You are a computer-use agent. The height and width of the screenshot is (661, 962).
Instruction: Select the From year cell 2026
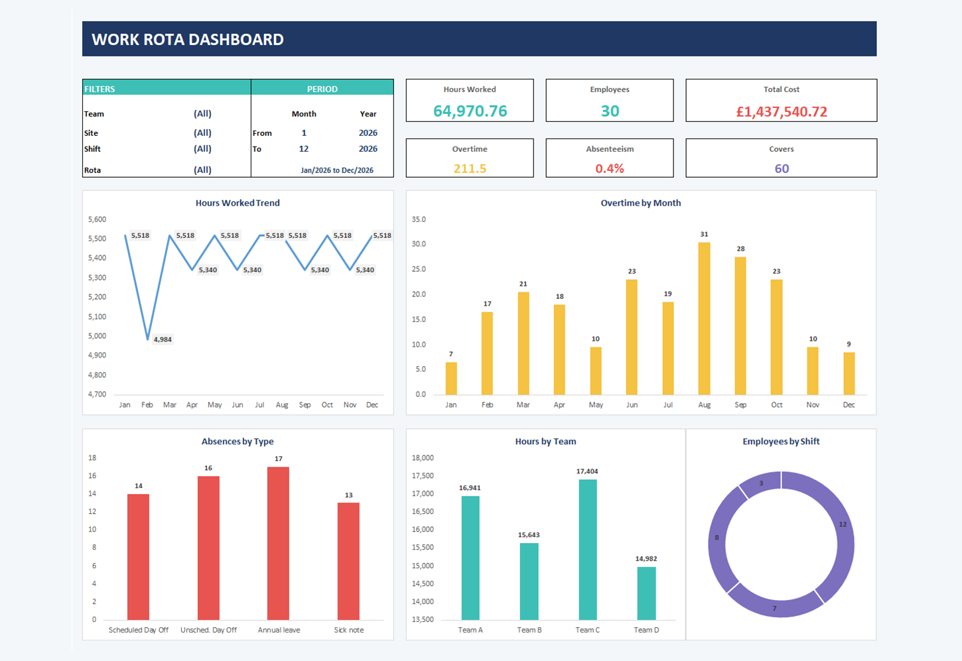click(x=368, y=133)
